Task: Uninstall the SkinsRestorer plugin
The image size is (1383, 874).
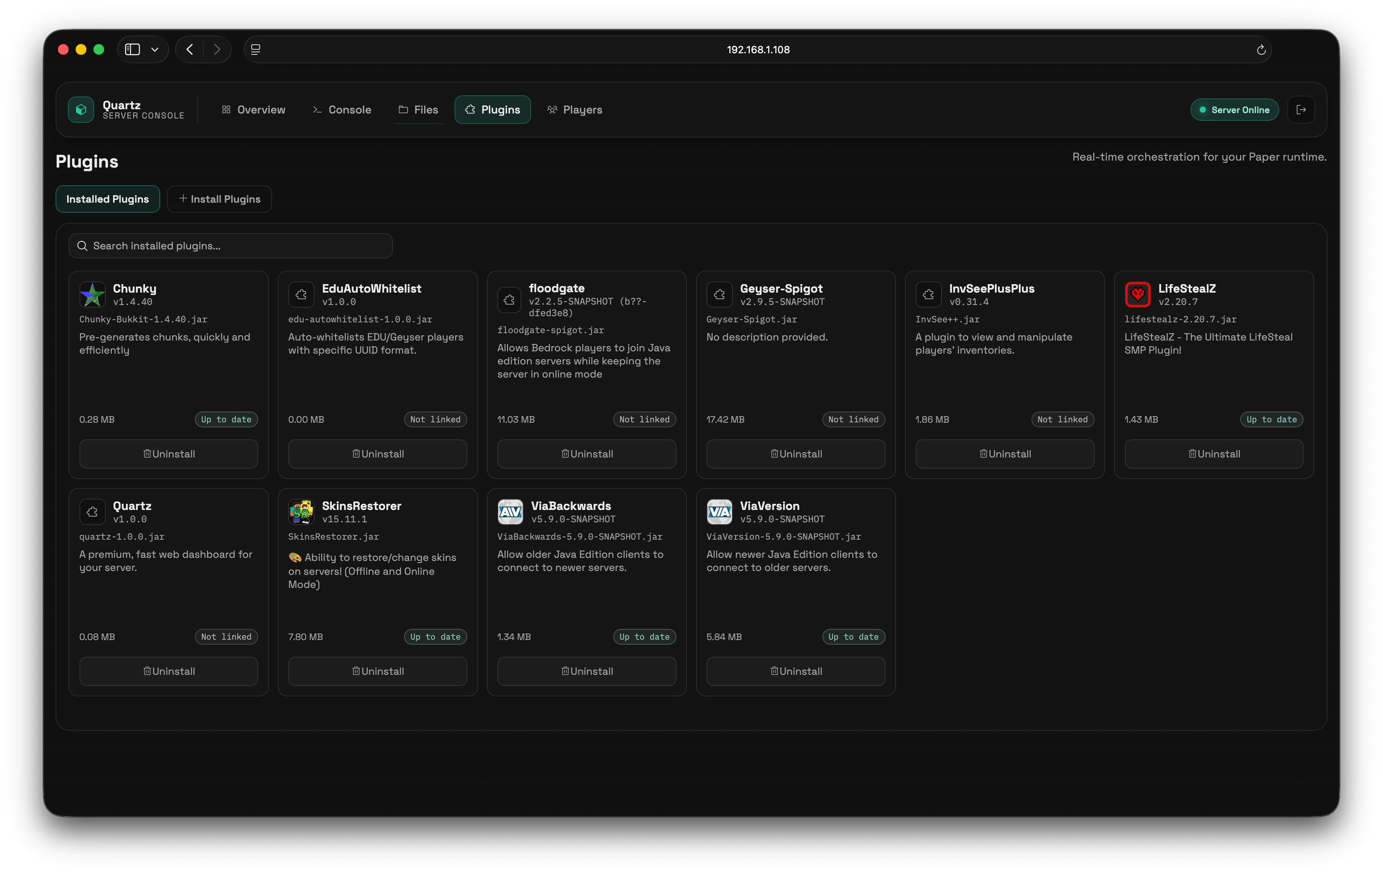Action: 378,671
